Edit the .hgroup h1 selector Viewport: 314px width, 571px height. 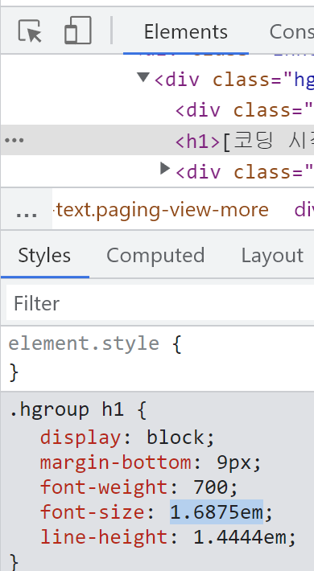[67, 410]
